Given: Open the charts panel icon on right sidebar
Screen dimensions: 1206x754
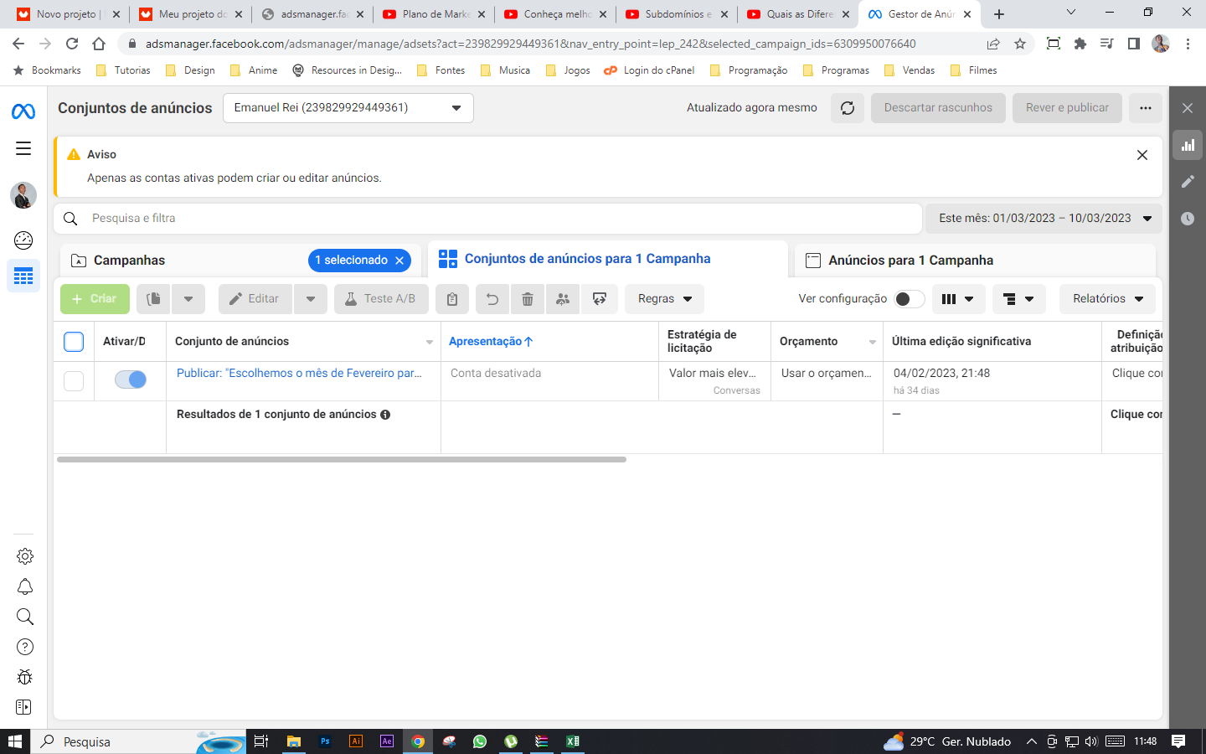Looking at the screenshot, I should click(x=1188, y=145).
